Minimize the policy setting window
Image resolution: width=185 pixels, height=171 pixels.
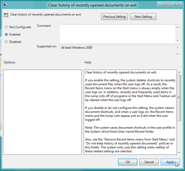[x=160, y=4]
